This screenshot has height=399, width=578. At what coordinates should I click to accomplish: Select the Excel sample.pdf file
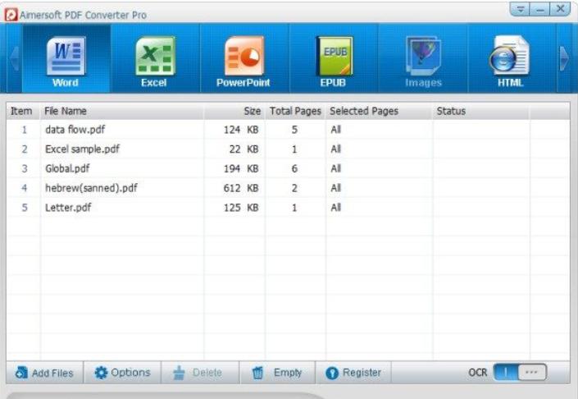point(288,149)
